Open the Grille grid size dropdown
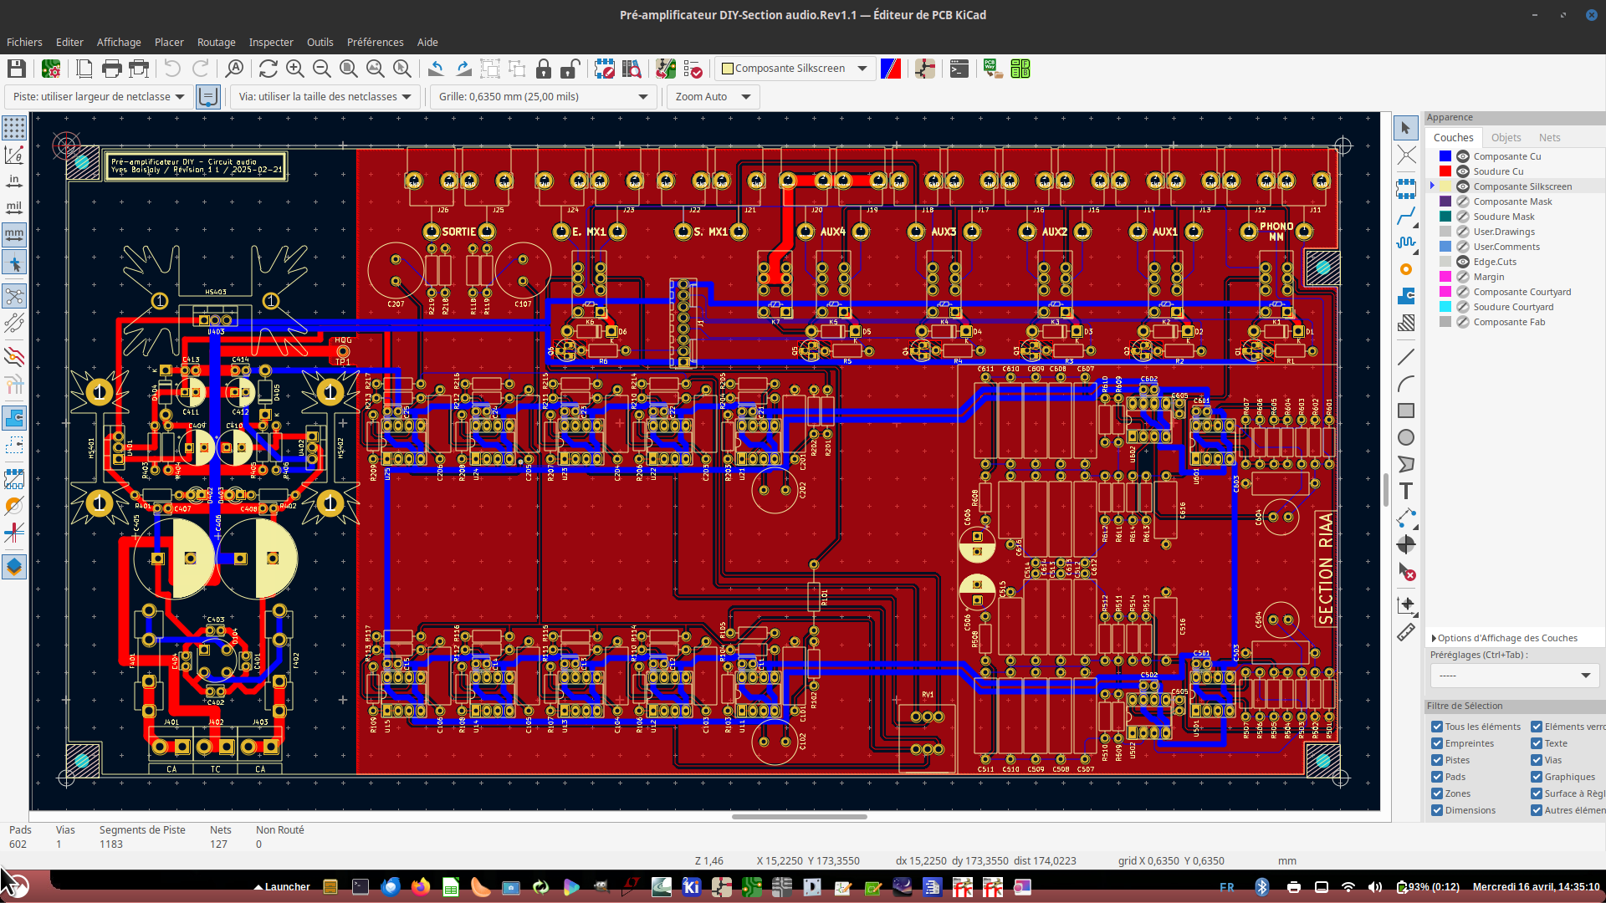The height and width of the screenshot is (903, 1606). 543,97
